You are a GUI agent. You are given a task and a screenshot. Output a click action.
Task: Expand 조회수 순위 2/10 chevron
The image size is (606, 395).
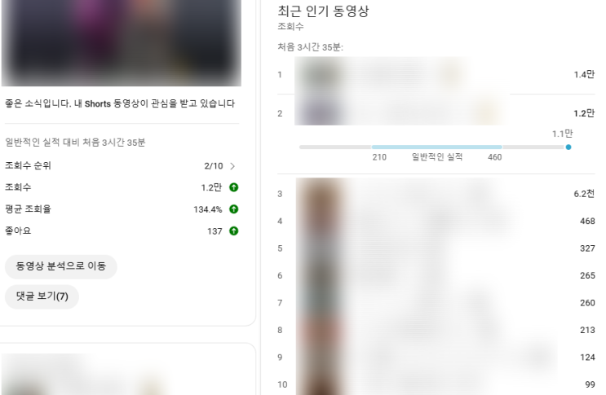tap(232, 166)
